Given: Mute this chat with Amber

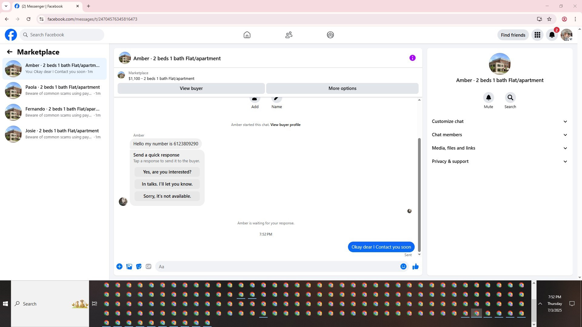Looking at the screenshot, I should 488,98.
